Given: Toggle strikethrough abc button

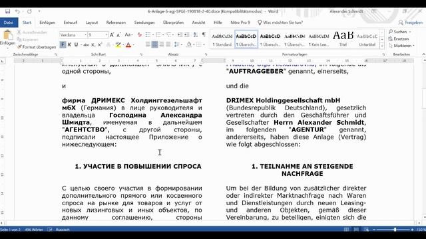Looking at the screenshot, I should coord(86,44).
